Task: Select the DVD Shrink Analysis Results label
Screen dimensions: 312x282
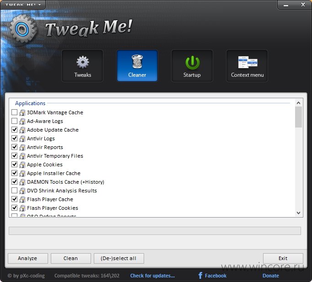Action: coord(62,191)
